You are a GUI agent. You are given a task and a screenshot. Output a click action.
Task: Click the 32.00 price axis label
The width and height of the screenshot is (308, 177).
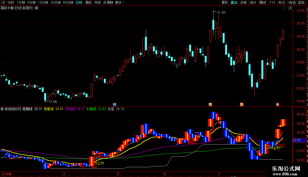[x=301, y=11]
